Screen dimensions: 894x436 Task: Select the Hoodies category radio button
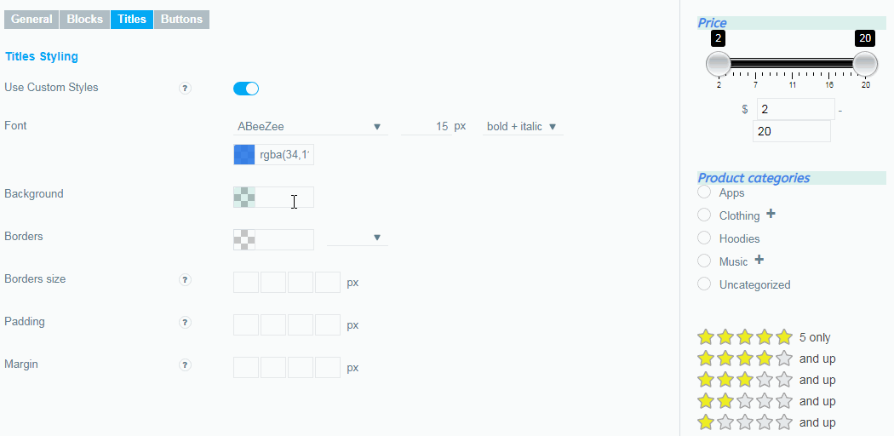[704, 238]
